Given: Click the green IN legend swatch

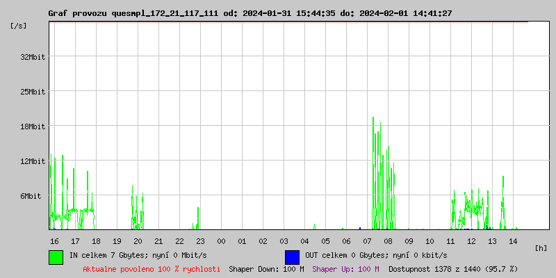Looking at the screenshot, I should 56,256.
